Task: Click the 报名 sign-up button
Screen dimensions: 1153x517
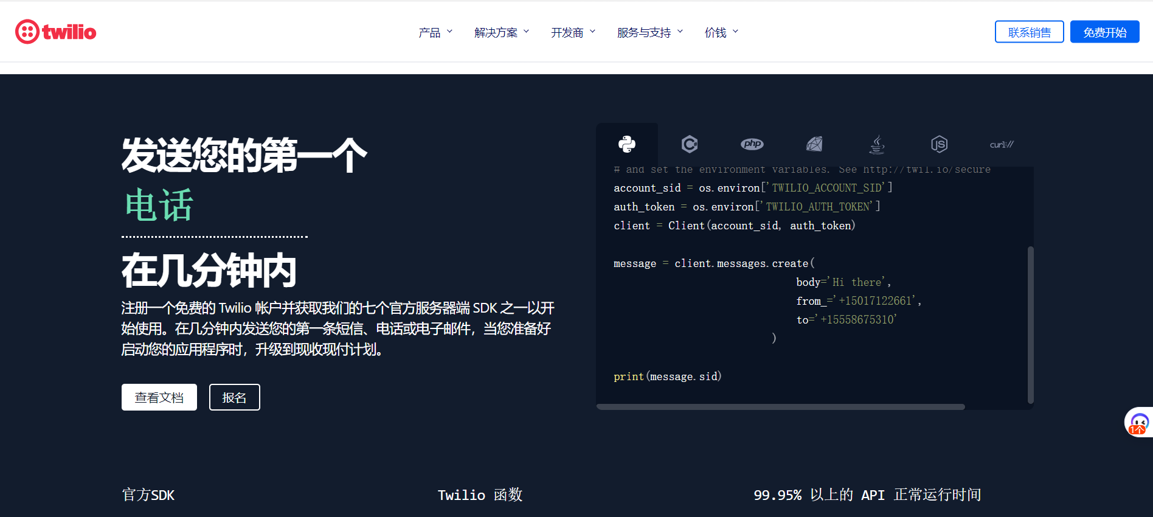Action: [235, 397]
